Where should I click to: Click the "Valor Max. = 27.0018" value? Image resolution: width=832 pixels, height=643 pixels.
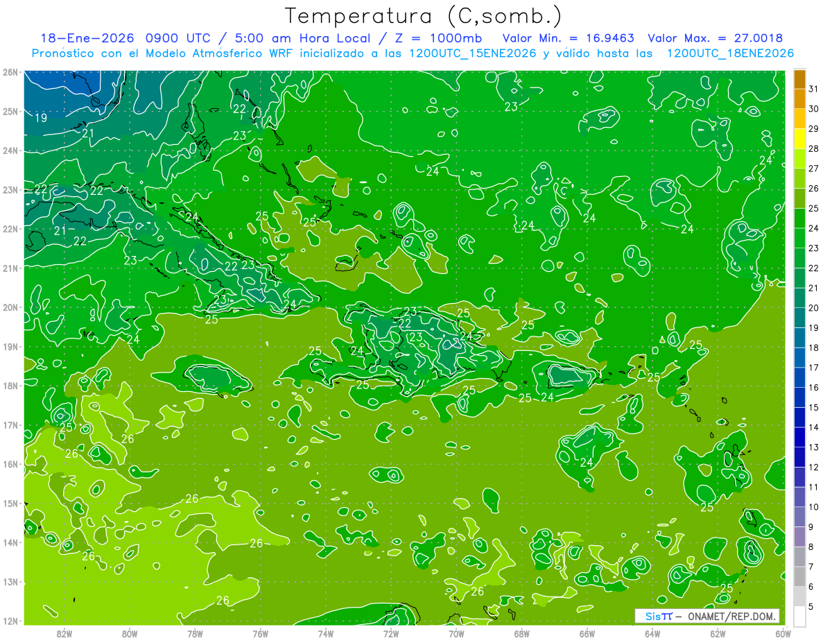716,38
